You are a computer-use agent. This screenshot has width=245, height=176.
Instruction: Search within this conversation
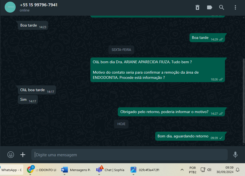pyautogui.click(x=221, y=7)
